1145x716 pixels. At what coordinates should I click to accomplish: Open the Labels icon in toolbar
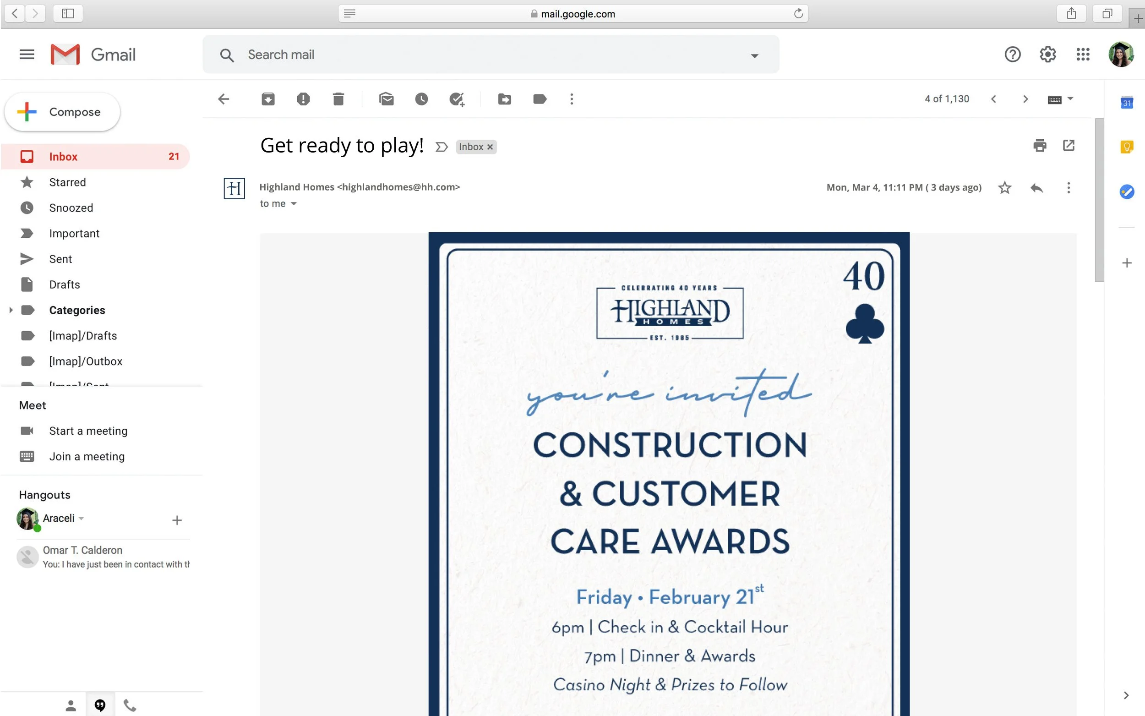click(540, 99)
